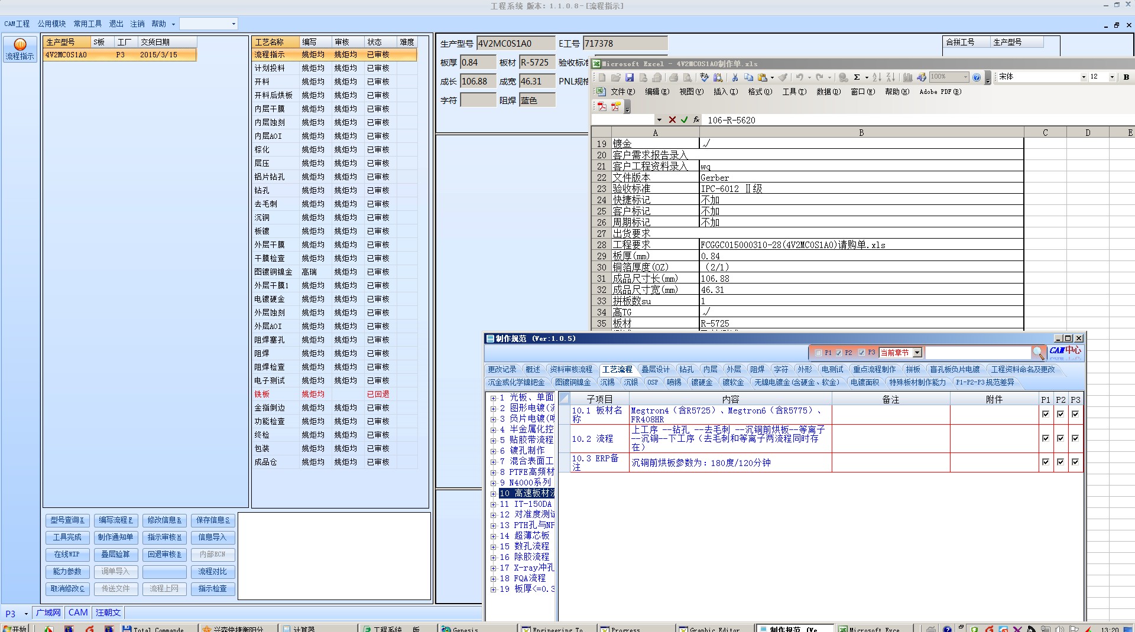Expand tree node 4 半金属化孔
1135x632 pixels.
(x=493, y=430)
